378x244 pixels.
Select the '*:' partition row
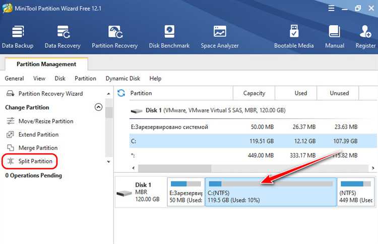[253, 155]
